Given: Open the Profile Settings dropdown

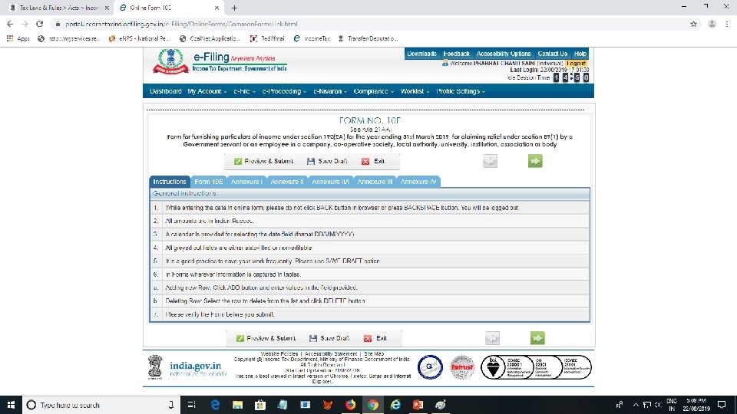Looking at the screenshot, I should [460, 91].
